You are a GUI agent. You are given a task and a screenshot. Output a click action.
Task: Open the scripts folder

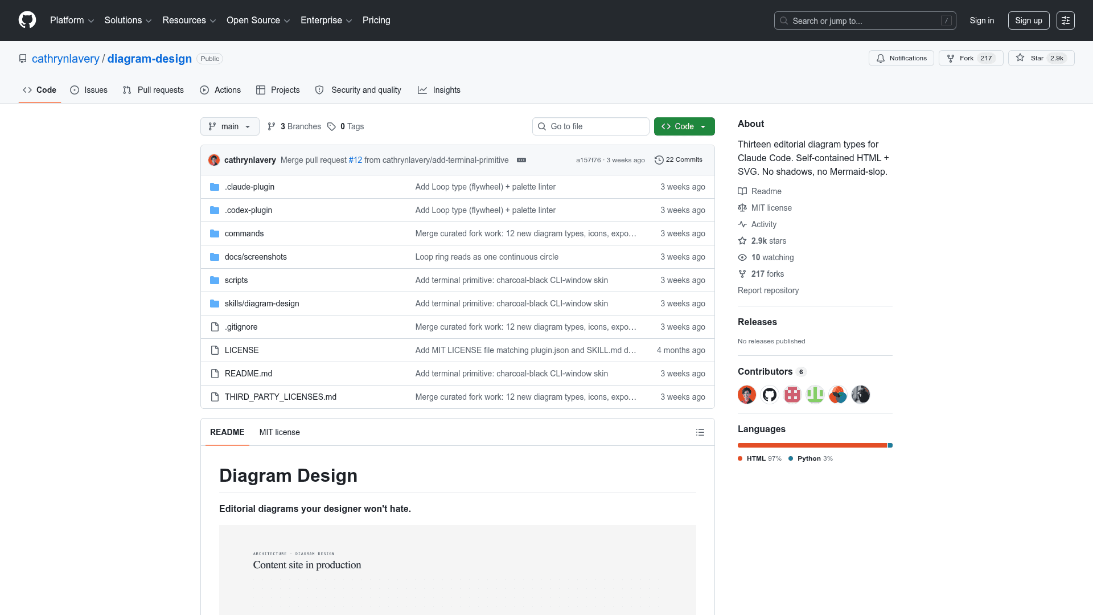[x=236, y=280]
